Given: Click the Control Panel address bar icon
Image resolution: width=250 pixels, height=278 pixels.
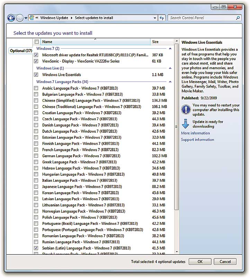Looking at the screenshot, I should pos(32,18).
